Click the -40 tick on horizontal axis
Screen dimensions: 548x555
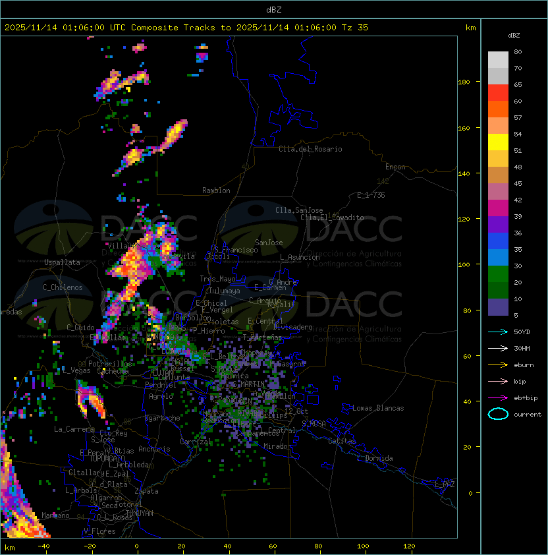[x=43, y=546]
